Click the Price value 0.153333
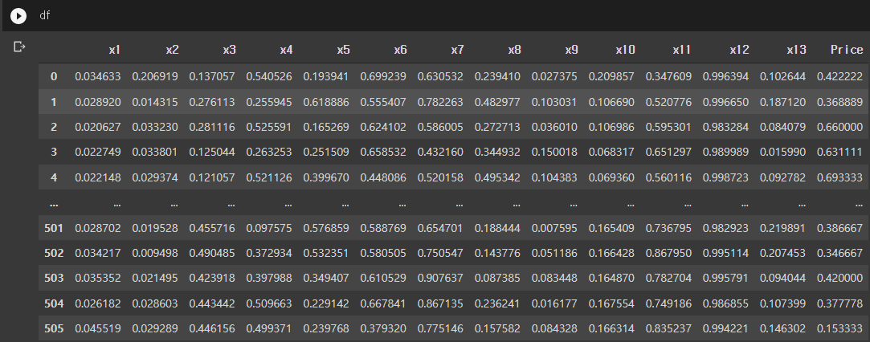This screenshot has height=342, width=870. [840, 328]
